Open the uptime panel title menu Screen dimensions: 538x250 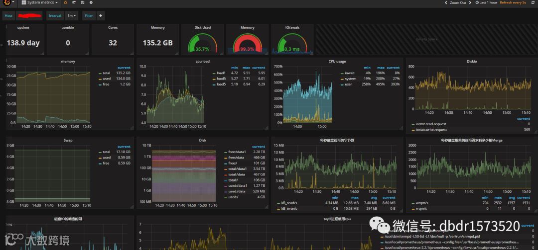23,28
